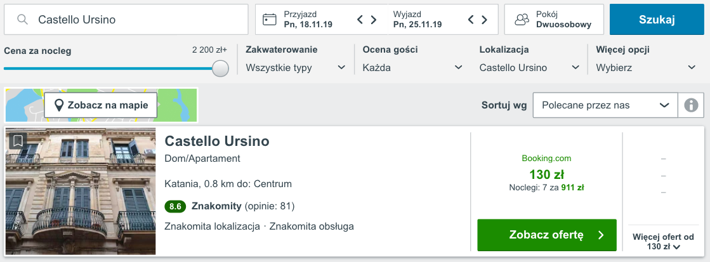
Task: Click the map pin icon
Action: coord(58,105)
